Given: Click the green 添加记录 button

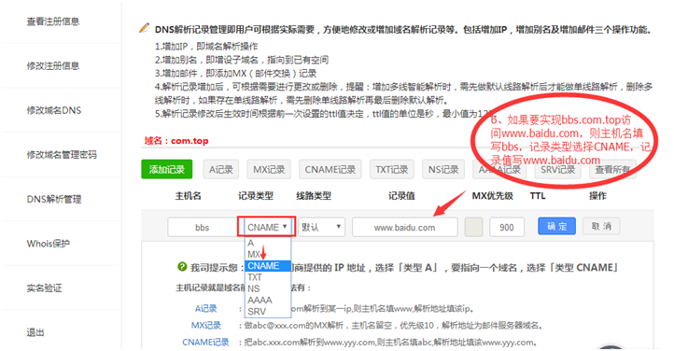Looking at the screenshot, I should [167, 169].
